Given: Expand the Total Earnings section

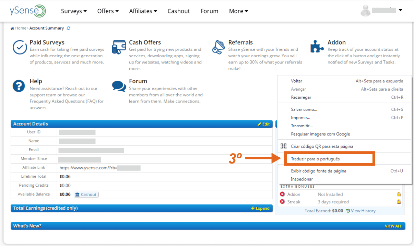Looking at the screenshot, I should coord(260,208).
